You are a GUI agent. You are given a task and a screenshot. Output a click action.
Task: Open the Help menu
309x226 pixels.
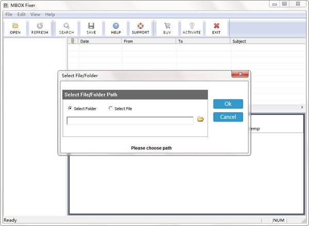click(50, 14)
